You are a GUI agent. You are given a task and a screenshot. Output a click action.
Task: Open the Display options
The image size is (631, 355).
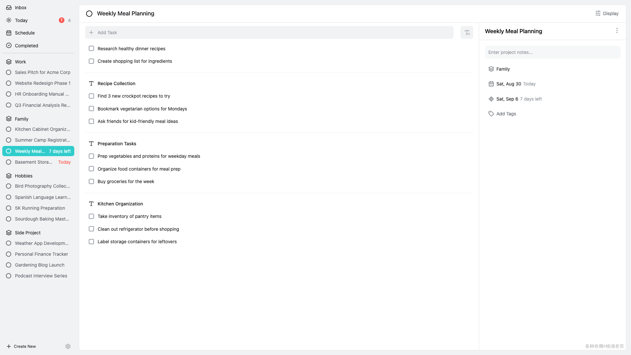[606, 13]
